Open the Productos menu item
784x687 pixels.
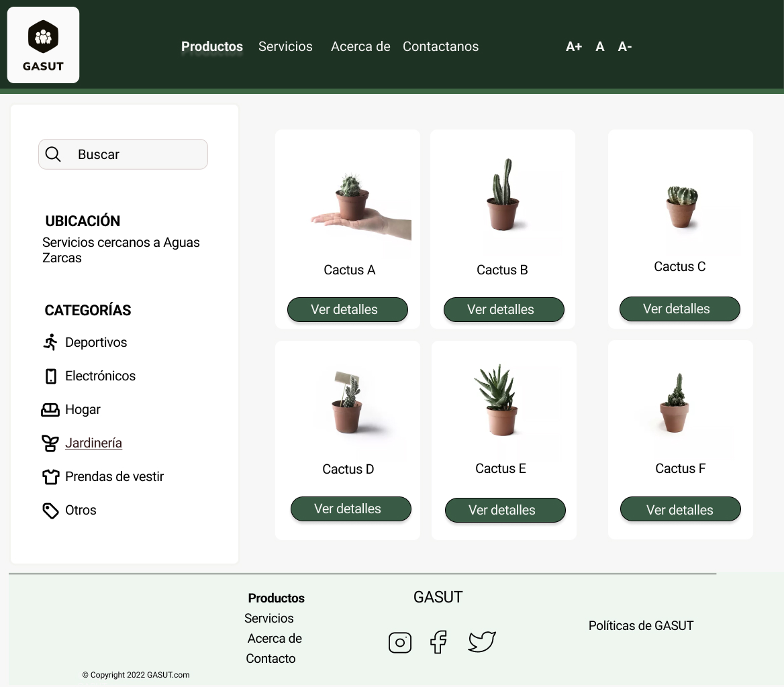(211, 46)
